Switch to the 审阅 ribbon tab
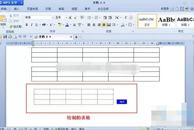This screenshot has height=130, width=194. 61,9
